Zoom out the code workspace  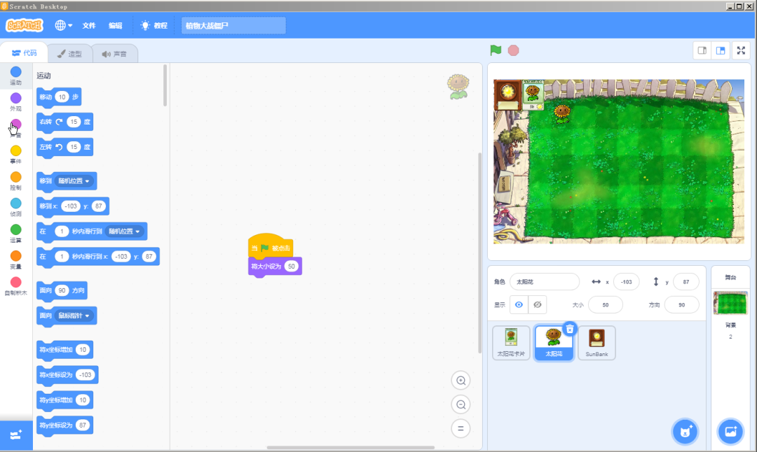(x=461, y=405)
